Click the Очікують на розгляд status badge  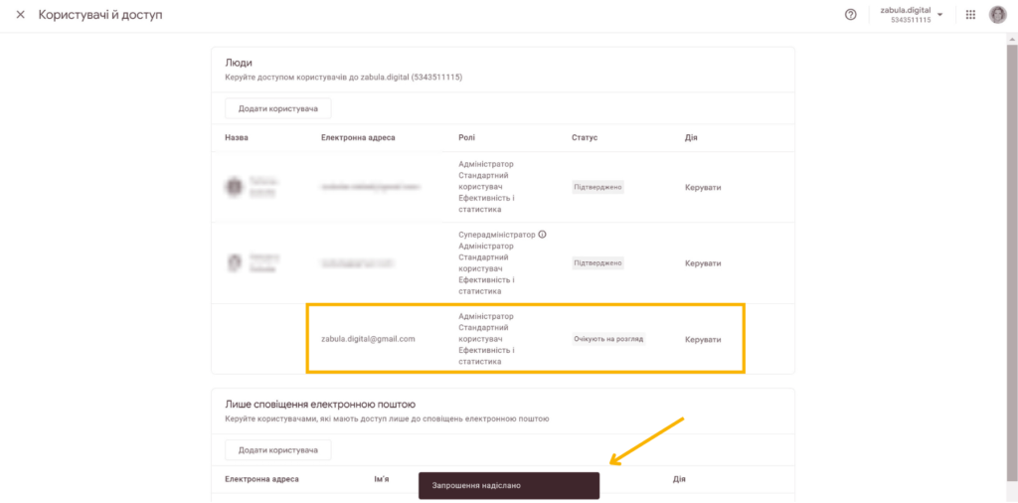pyautogui.click(x=609, y=339)
